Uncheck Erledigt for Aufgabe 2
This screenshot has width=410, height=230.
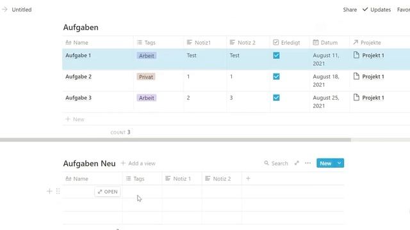coord(276,77)
